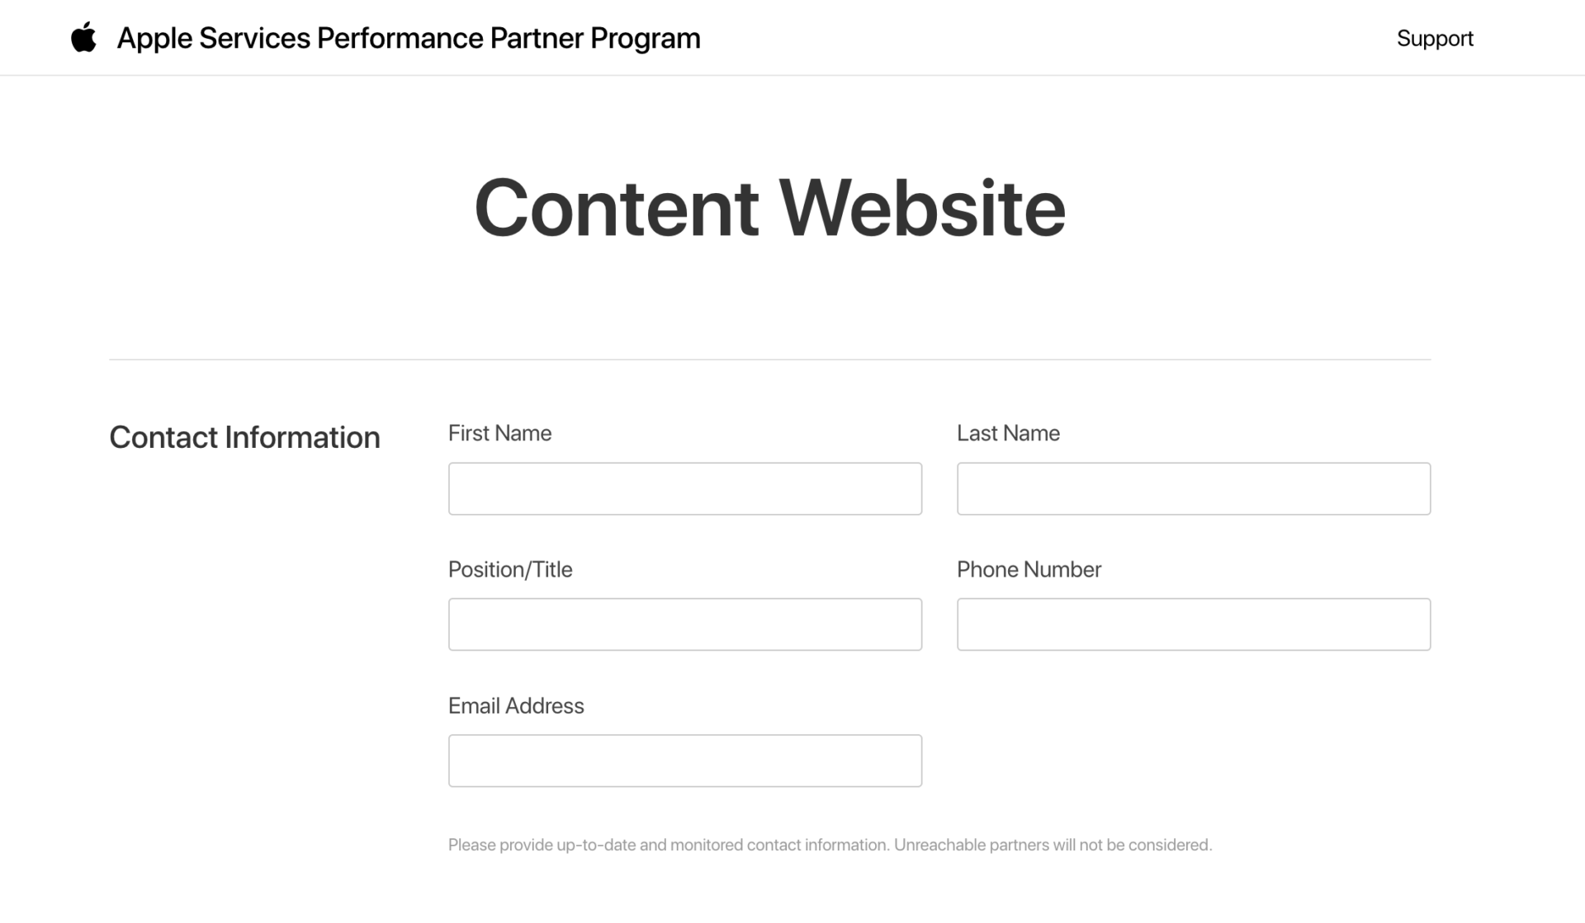Screen dimensions: 1585x923
Task: Open the Apple Services Performance Partner Program title
Action: (409, 38)
